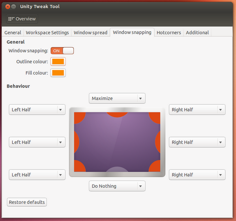This screenshot has height=221, width=236.
Task: Switch to the Additional tab
Action: [x=197, y=33]
